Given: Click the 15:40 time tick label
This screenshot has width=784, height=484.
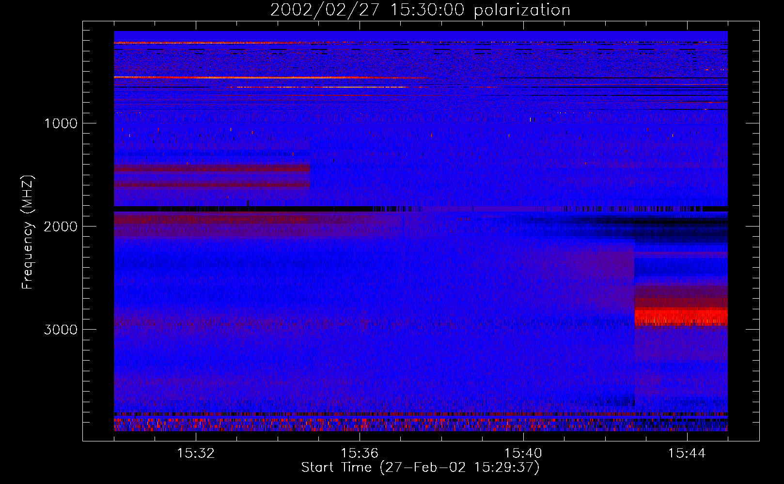Looking at the screenshot, I should pos(523,454).
